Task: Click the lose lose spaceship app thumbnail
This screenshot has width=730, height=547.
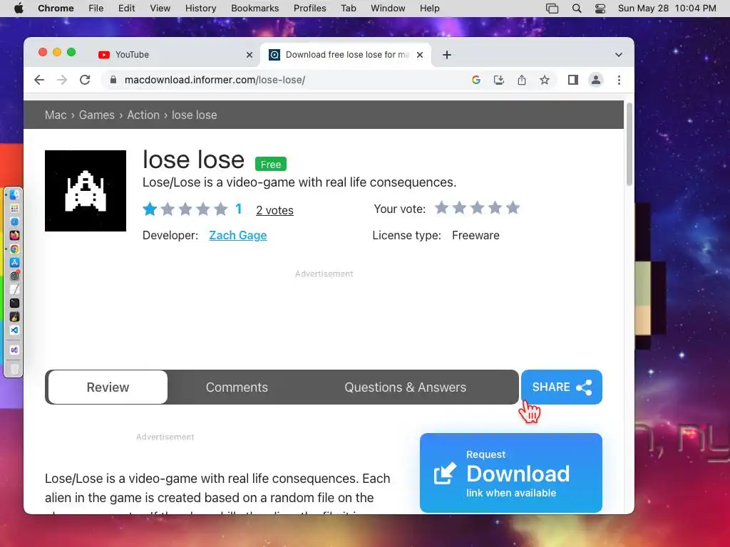Action: coord(86,191)
